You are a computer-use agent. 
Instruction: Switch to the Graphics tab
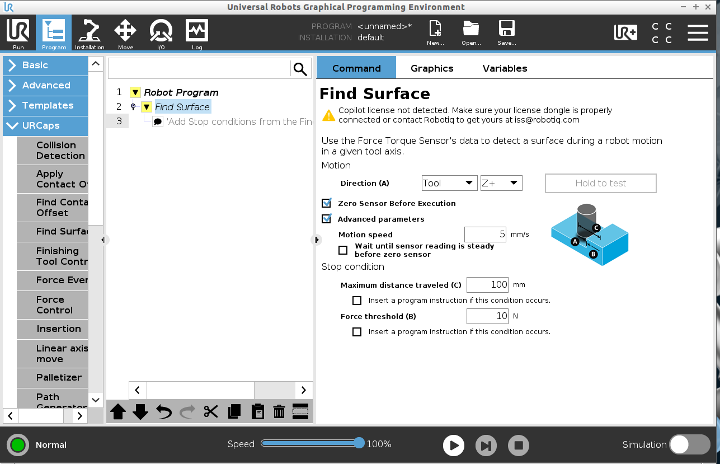(432, 68)
